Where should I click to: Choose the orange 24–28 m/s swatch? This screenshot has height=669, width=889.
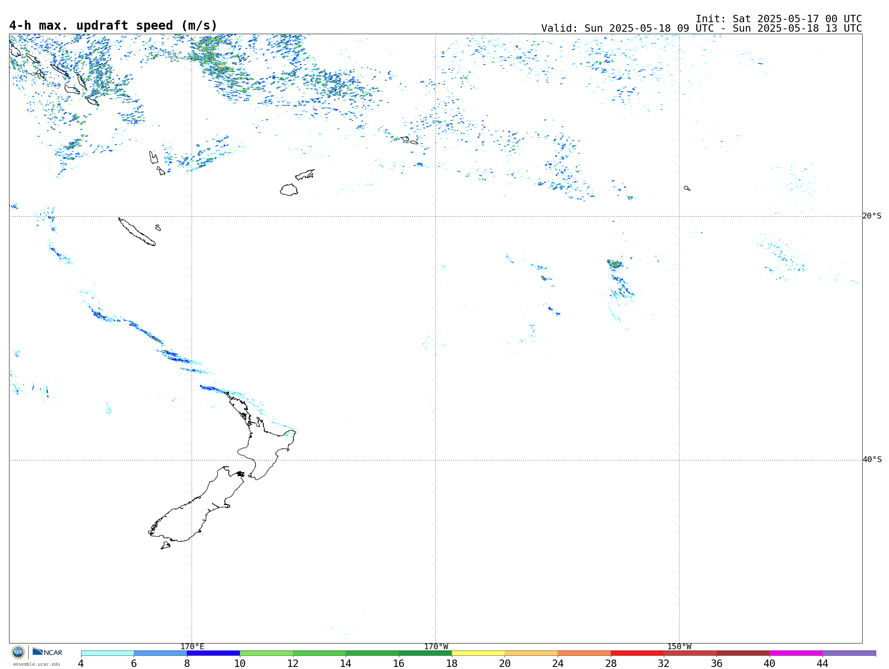tap(584, 653)
